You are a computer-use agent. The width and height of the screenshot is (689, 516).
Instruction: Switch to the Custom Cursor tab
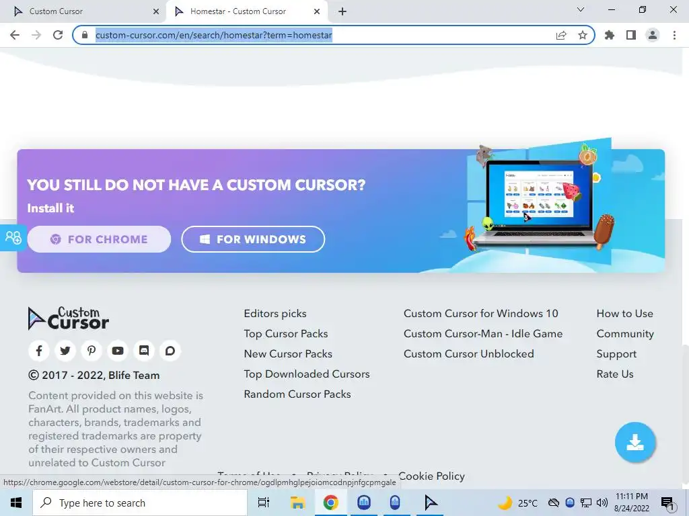(x=83, y=11)
